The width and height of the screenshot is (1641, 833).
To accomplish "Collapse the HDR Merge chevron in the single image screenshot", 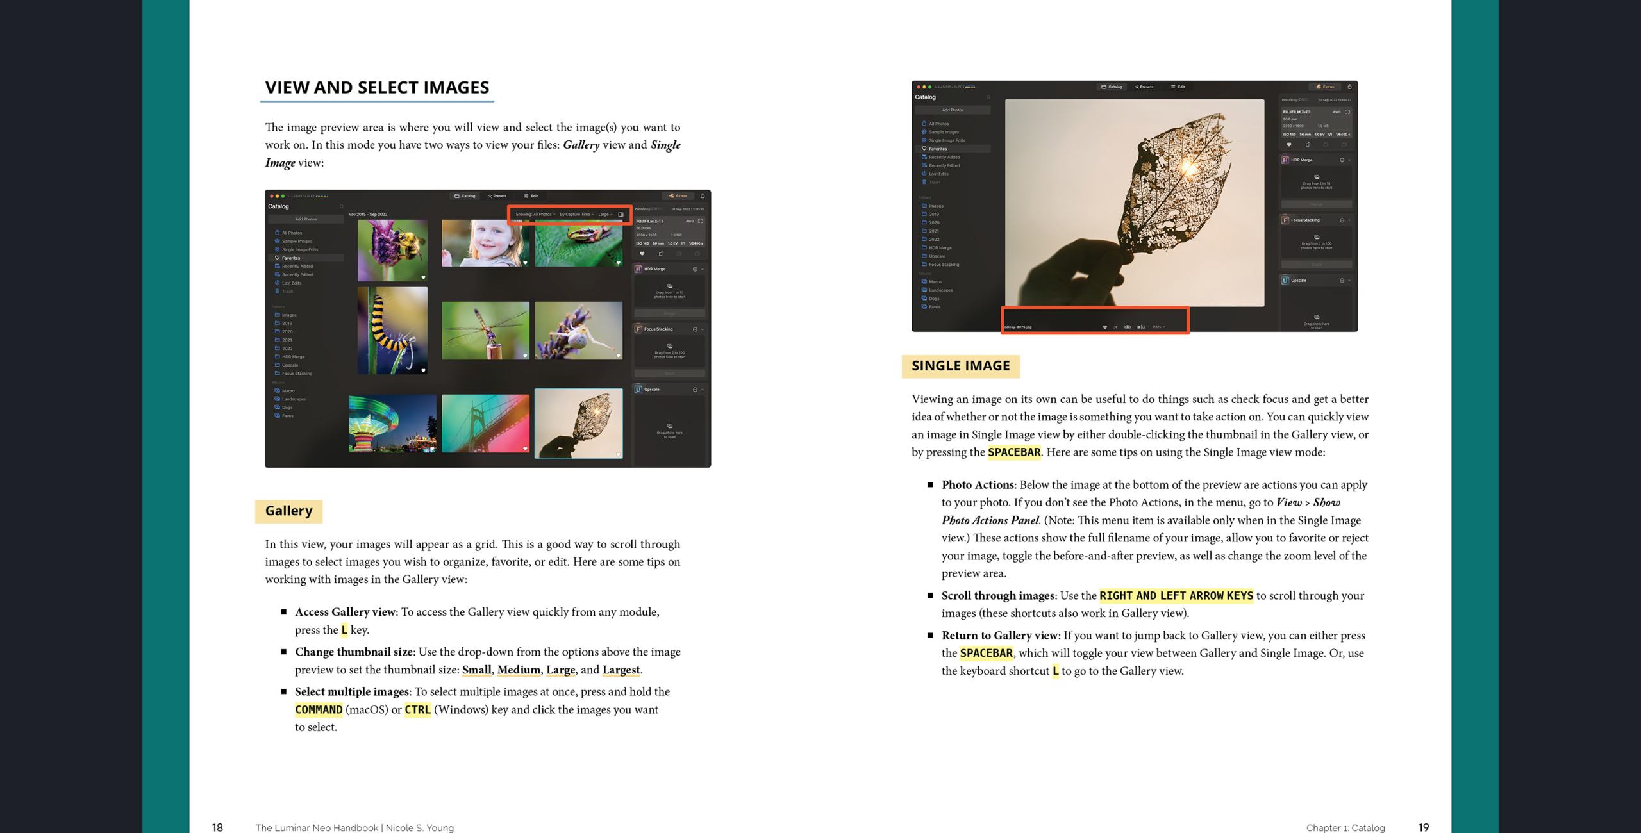I will 1349,160.
